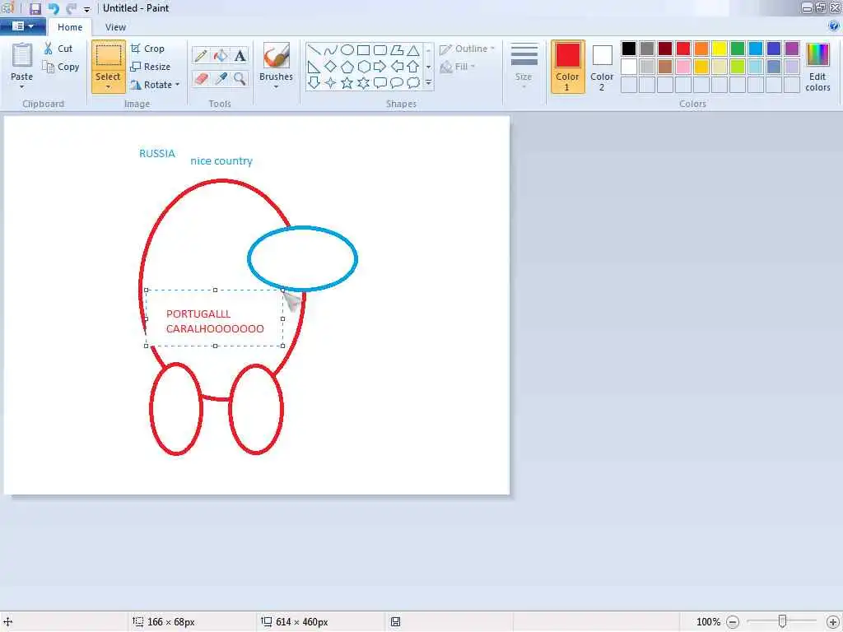Click the zoom in plus button
843x632 pixels.
(833, 622)
